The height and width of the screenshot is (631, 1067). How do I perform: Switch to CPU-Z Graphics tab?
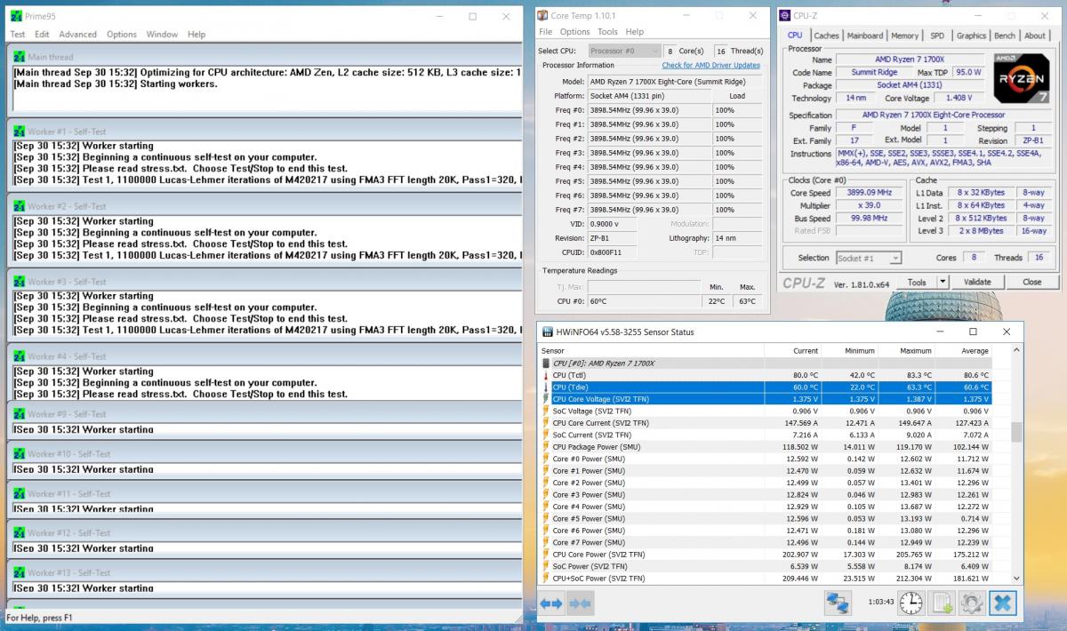click(x=971, y=36)
